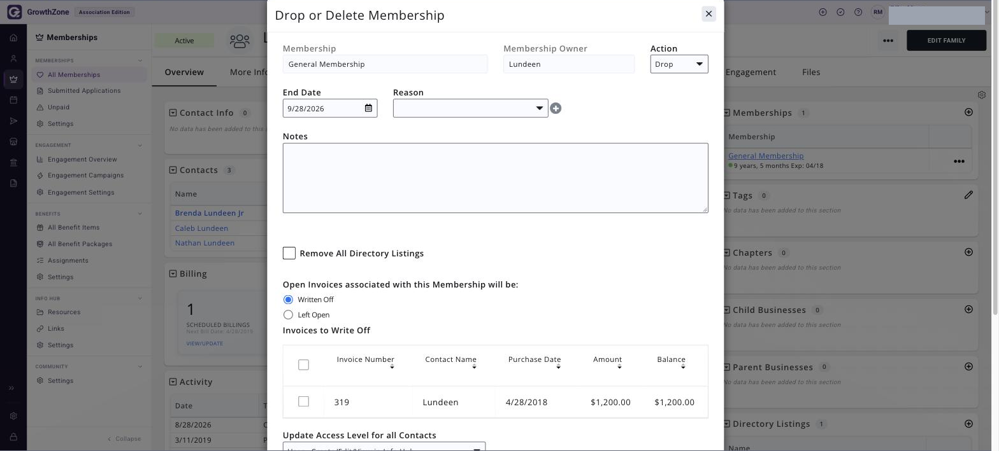Add a membership with the Memberships plus icon
The image size is (999, 451).
pyautogui.click(x=968, y=112)
